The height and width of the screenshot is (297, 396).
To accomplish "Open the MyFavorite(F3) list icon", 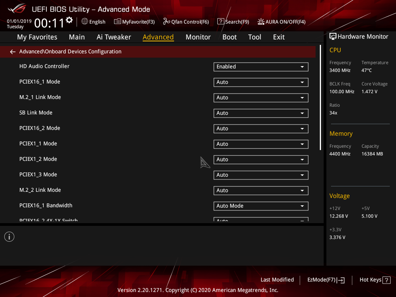I will pyautogui.click(x=118, y=22).
